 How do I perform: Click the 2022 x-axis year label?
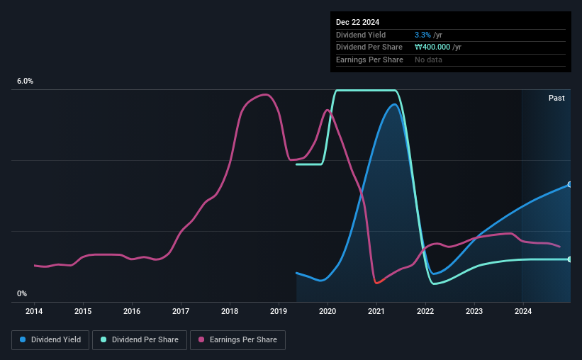click(425, 311)
